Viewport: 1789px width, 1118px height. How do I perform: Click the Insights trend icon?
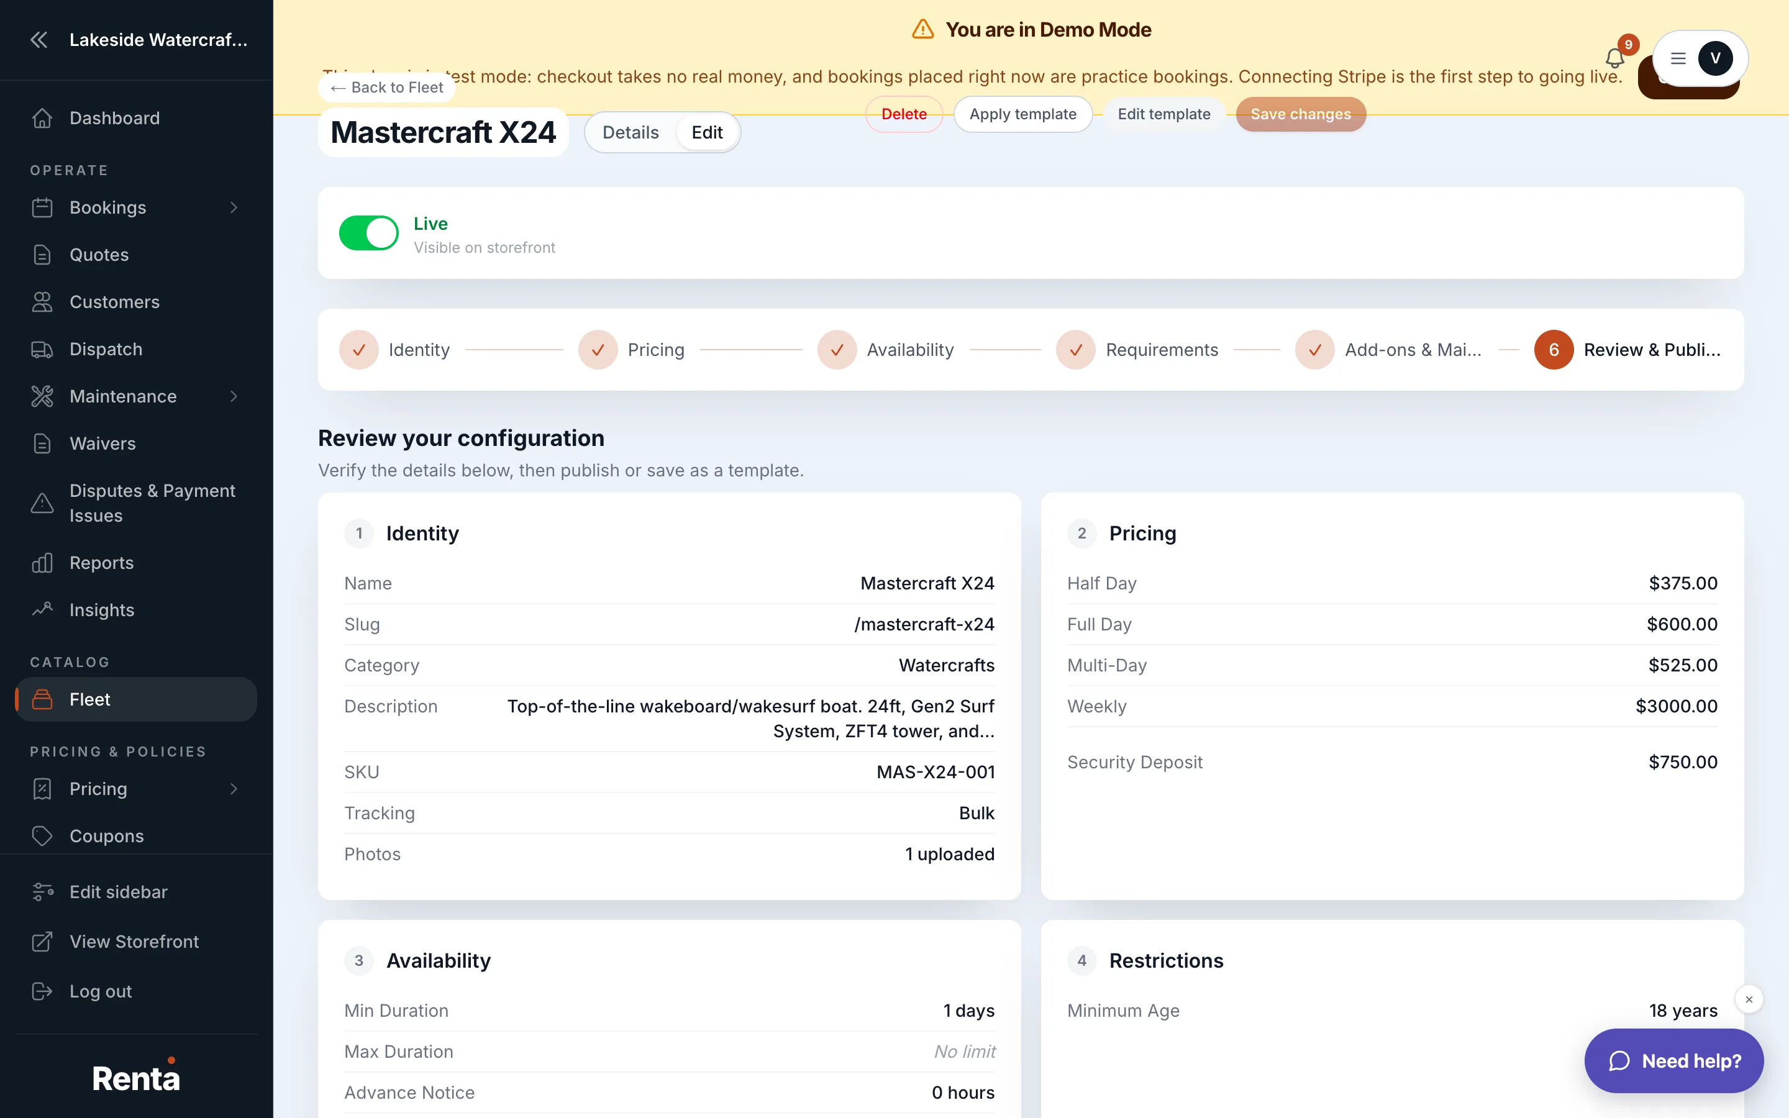(42, 611)
